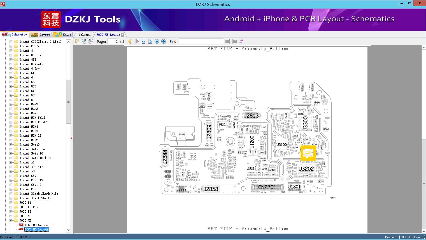
Task: Select the Xiaomi Black Shark helo folder
Action: [x=39, y=194]
